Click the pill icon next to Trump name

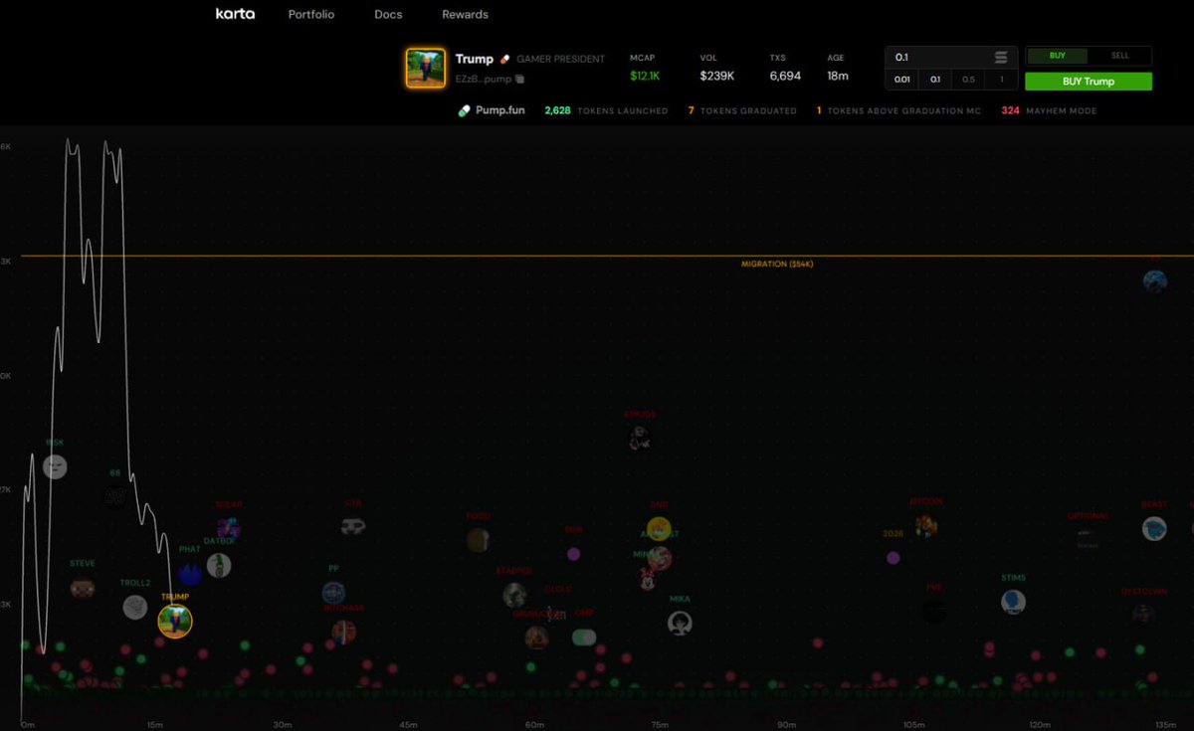(x=505, y=60)
